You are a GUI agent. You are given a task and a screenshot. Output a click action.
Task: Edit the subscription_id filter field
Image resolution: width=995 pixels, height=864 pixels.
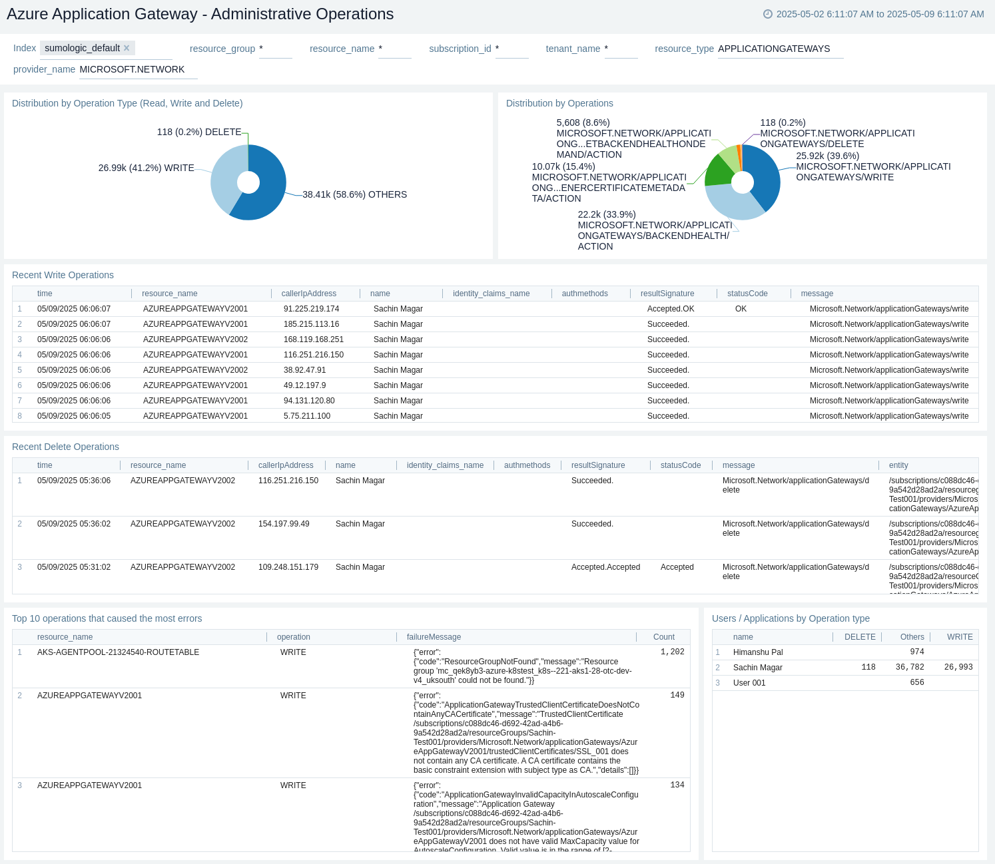click(511, 49)
